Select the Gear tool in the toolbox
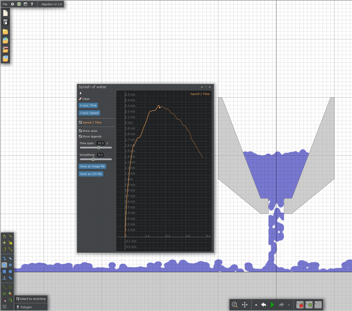Screen dimensions: 352x311 [11, 265]
